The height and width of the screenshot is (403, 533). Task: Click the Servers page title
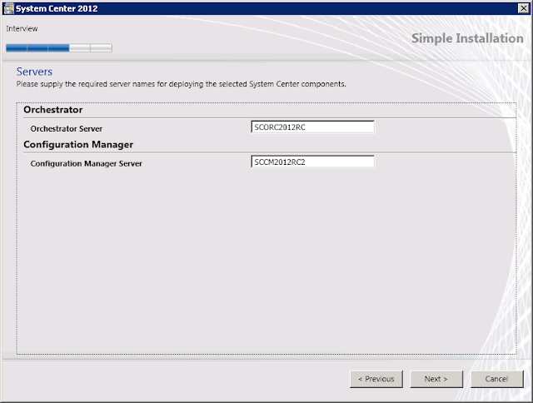(34, 72)
